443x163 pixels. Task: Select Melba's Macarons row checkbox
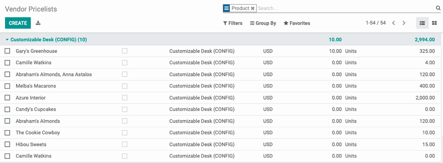(8, 86)
